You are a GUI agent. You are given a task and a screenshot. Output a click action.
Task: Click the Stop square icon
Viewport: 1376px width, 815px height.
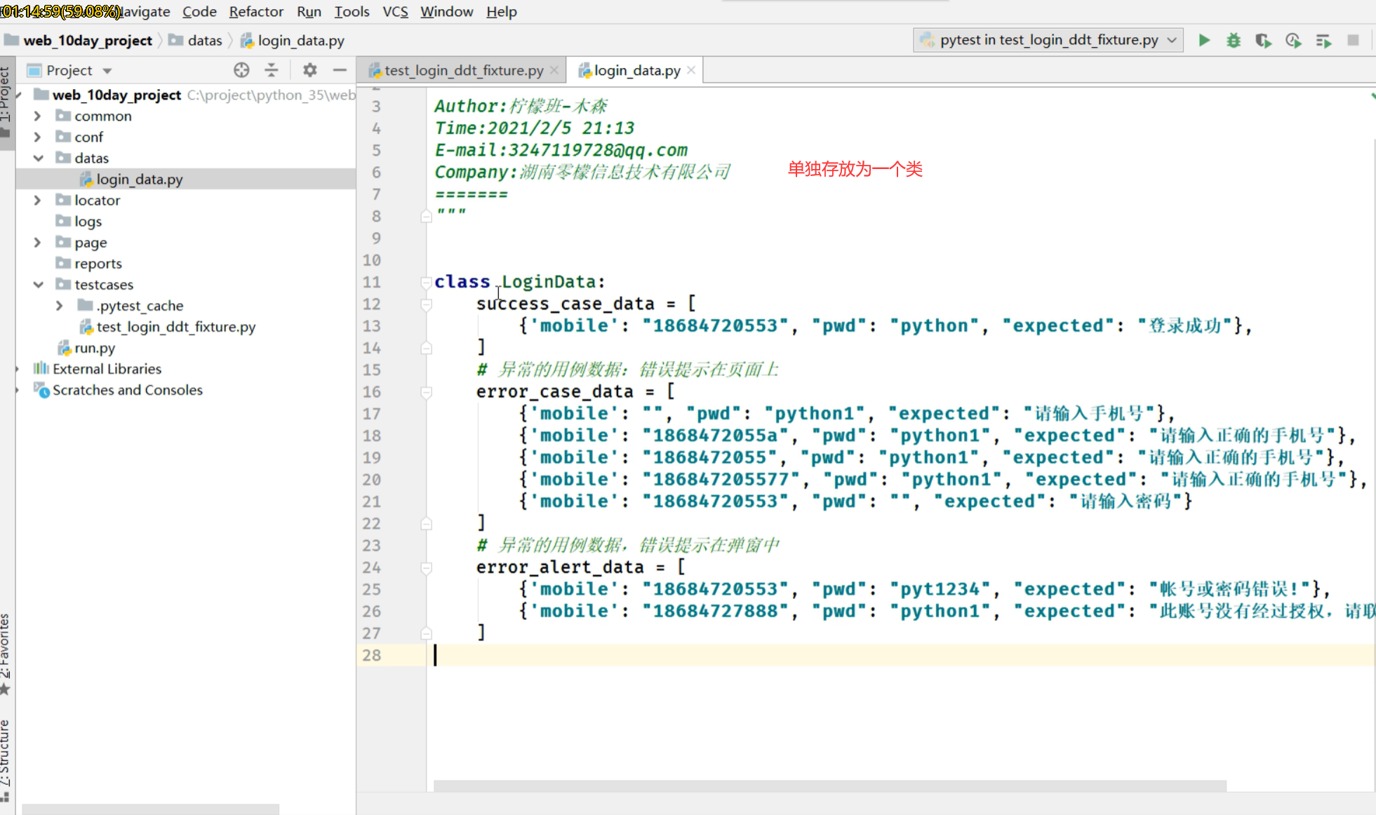tap(1354, 40)
